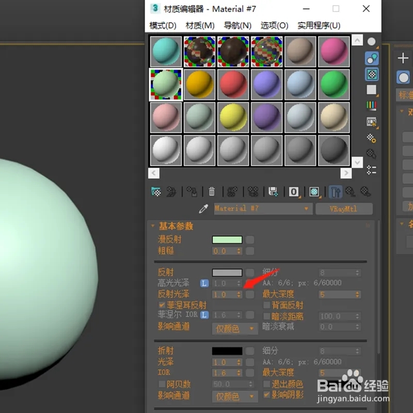413x413 pixels.
Task: Open the Modes (D) menu
Action: tap(163, 25)
